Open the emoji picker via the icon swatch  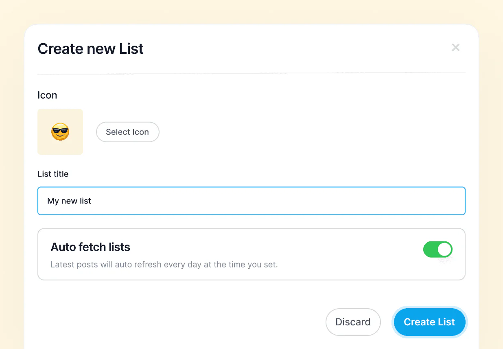60,132
